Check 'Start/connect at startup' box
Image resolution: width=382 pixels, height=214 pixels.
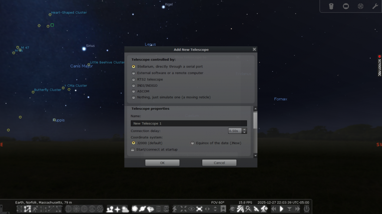[133, 150]
